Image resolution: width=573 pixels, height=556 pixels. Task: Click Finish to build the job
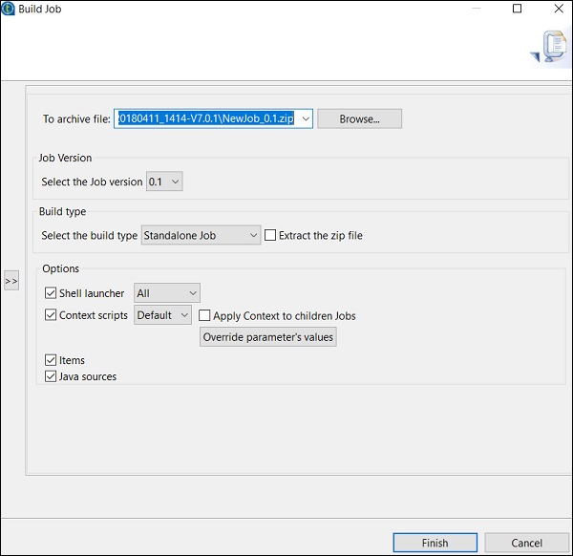(x=435, y=543)
